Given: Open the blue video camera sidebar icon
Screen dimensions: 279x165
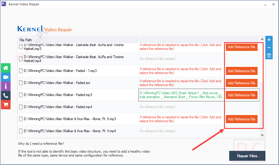Looking at the screenshot, I should point(6,77).
